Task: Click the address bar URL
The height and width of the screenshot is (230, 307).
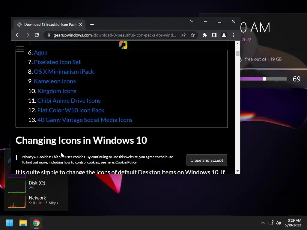Action: [115, 35]
